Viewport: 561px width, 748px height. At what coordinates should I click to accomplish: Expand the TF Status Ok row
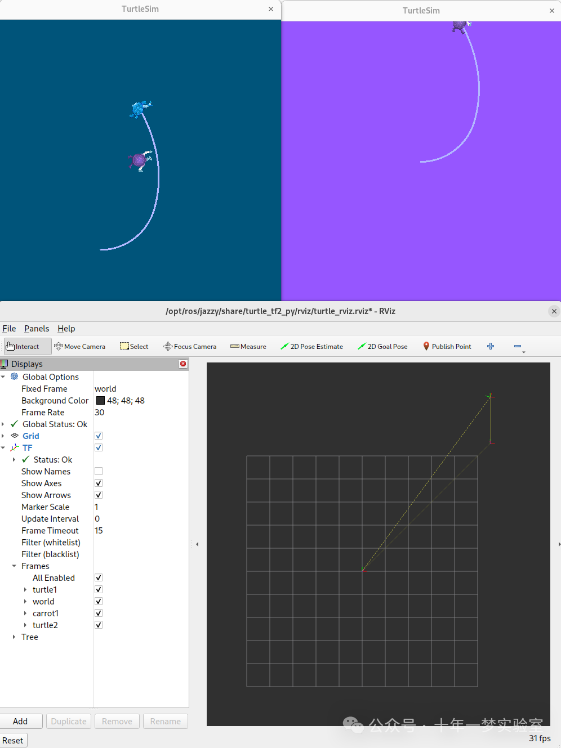[x=14, y=459]
